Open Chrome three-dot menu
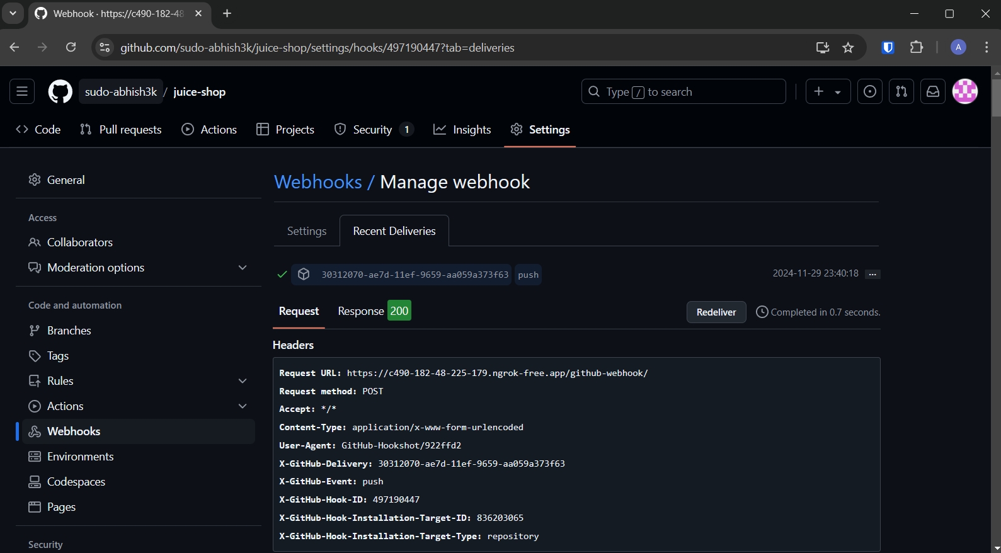1001x553 pixels. (x=987, y=47)
